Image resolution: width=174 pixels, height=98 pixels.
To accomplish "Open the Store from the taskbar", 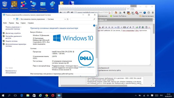I will click(34, 96).
